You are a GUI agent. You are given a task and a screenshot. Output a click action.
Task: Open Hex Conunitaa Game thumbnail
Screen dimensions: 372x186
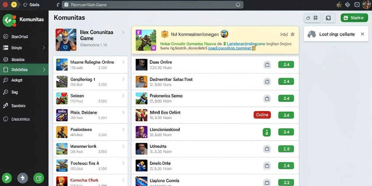[66, 40]
